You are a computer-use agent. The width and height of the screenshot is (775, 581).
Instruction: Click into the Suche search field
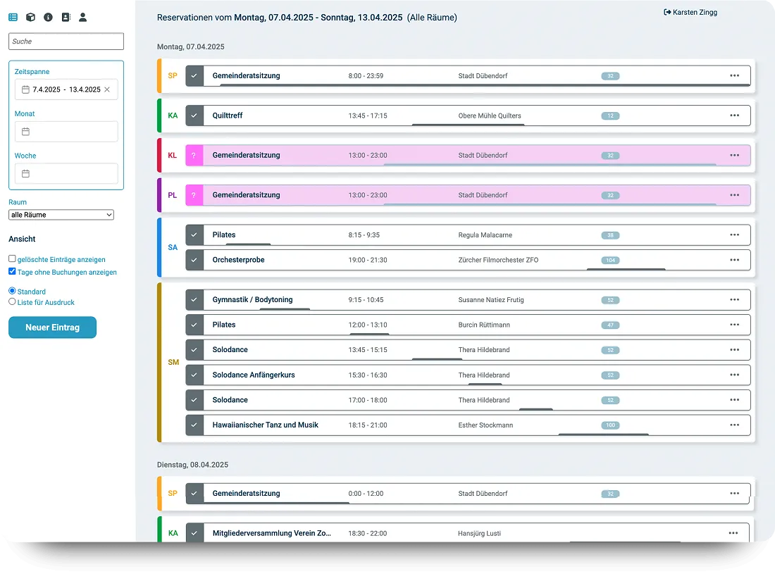pyautogui.click(x=66, y=42)
